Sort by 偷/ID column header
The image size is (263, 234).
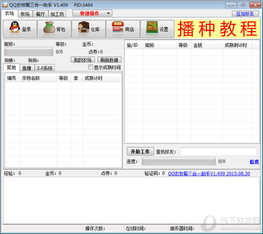click(134, 45)
